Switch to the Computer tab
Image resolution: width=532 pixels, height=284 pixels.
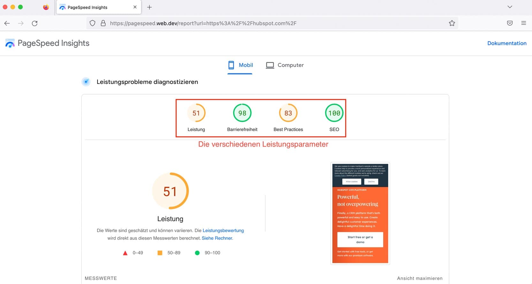point(285,65)
